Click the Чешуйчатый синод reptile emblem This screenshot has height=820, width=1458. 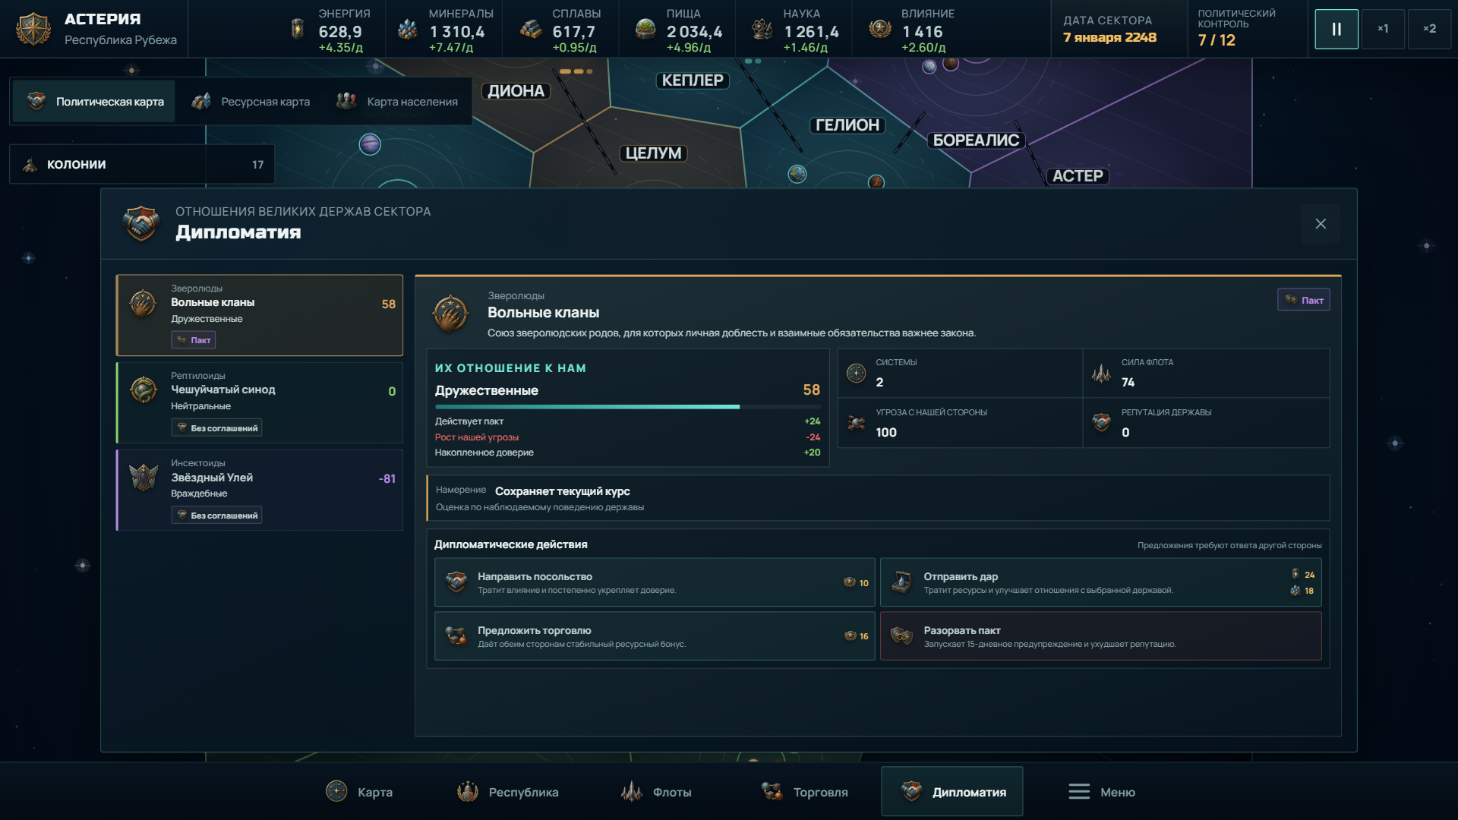tap(143, 390)
